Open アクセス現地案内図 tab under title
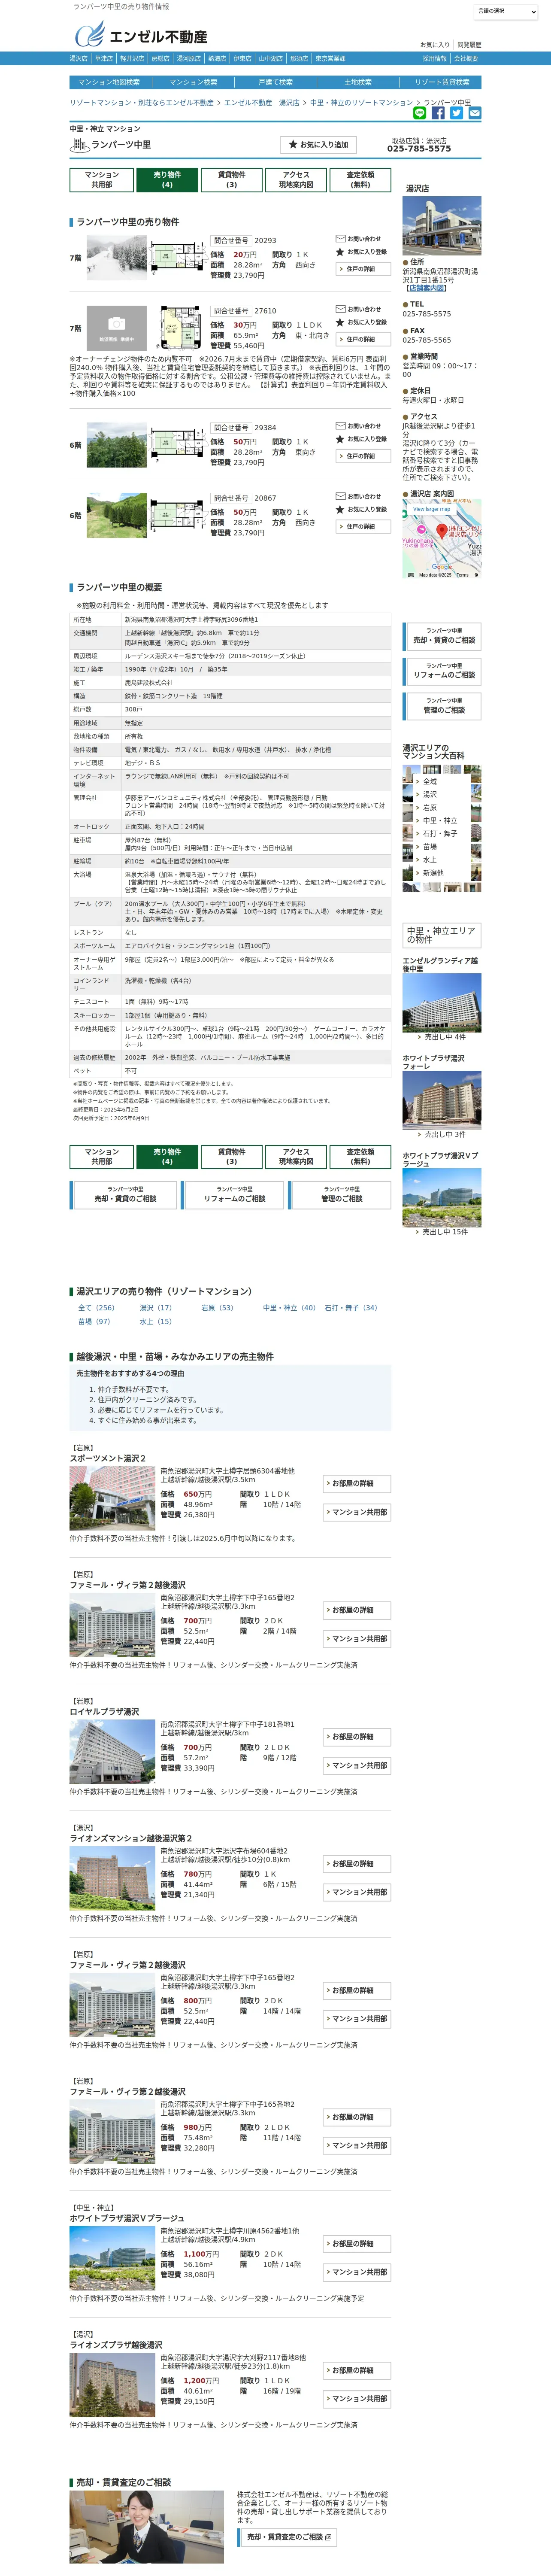This screenshot has width=551, height=2576. 296,180
